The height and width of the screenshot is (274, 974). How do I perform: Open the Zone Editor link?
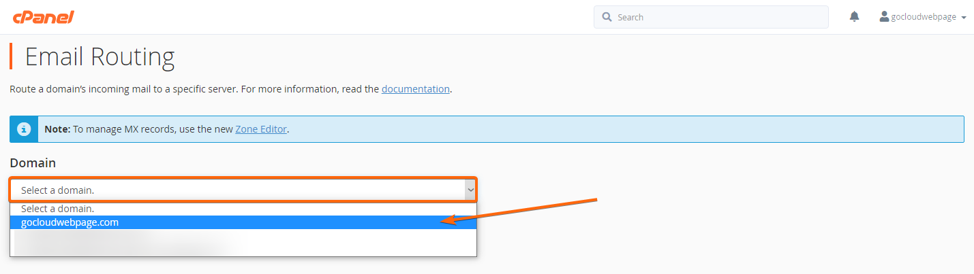pyautogui.click(x=261, y=129)
